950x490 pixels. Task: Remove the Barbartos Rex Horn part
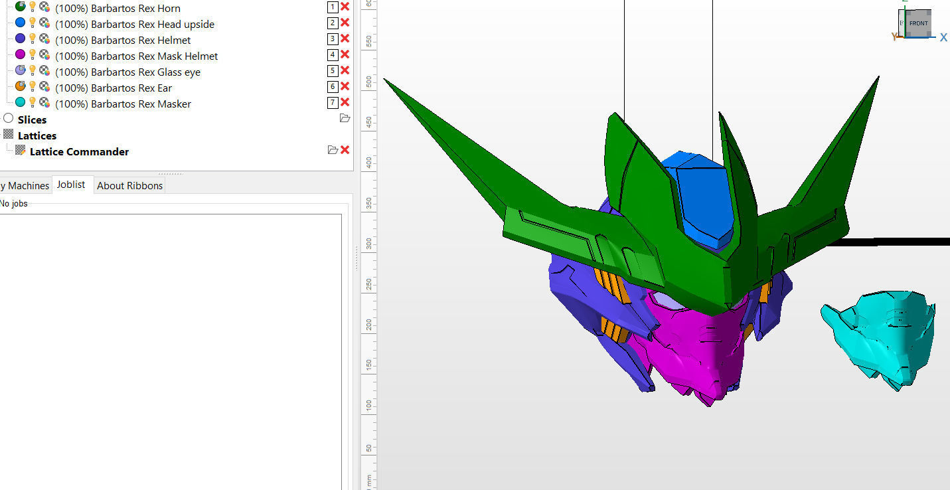pyautogui.click(x=345, y=7)
